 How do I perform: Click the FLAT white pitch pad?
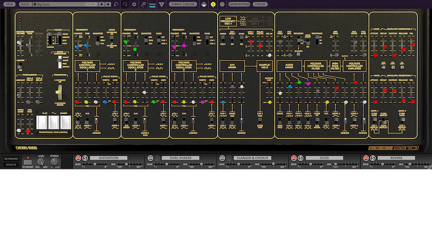pos(42,122)
